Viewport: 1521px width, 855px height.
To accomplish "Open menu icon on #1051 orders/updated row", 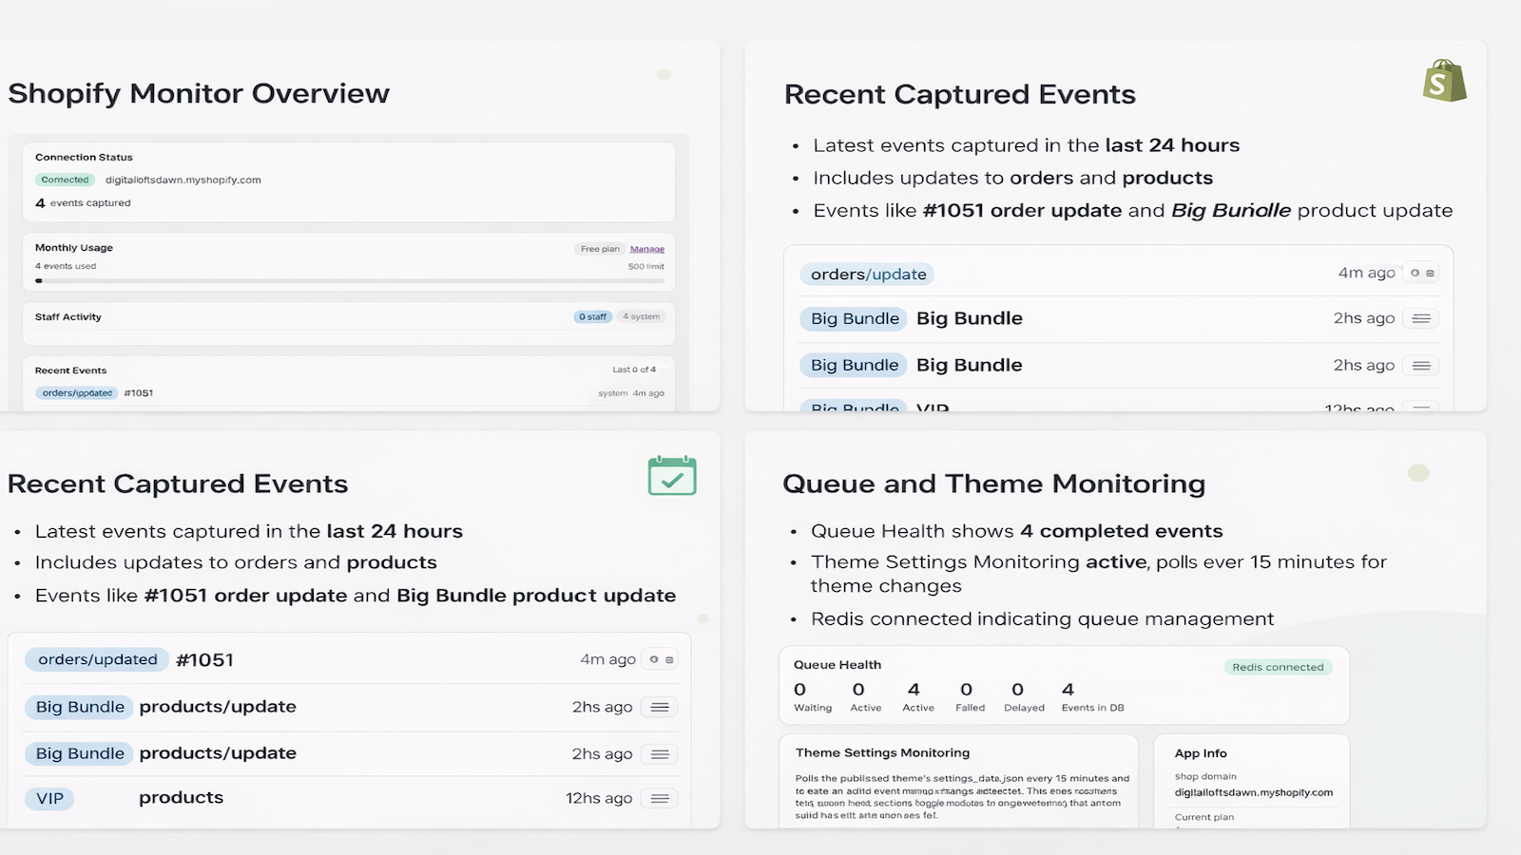I will [661, 659].
